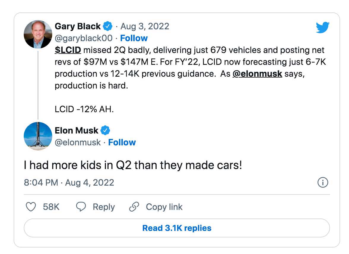Click the Copy link text
Screen dimensions: 349x254
coord(164,207)
